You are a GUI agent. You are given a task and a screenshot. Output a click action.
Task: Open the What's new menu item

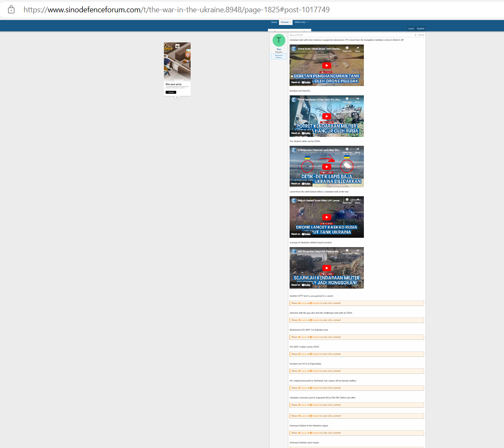300,22
